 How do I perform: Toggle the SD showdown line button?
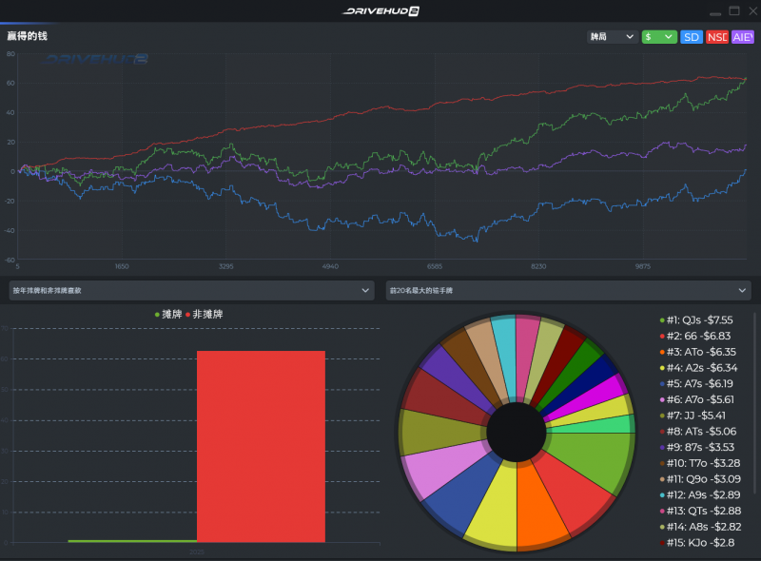click(692, 36)
